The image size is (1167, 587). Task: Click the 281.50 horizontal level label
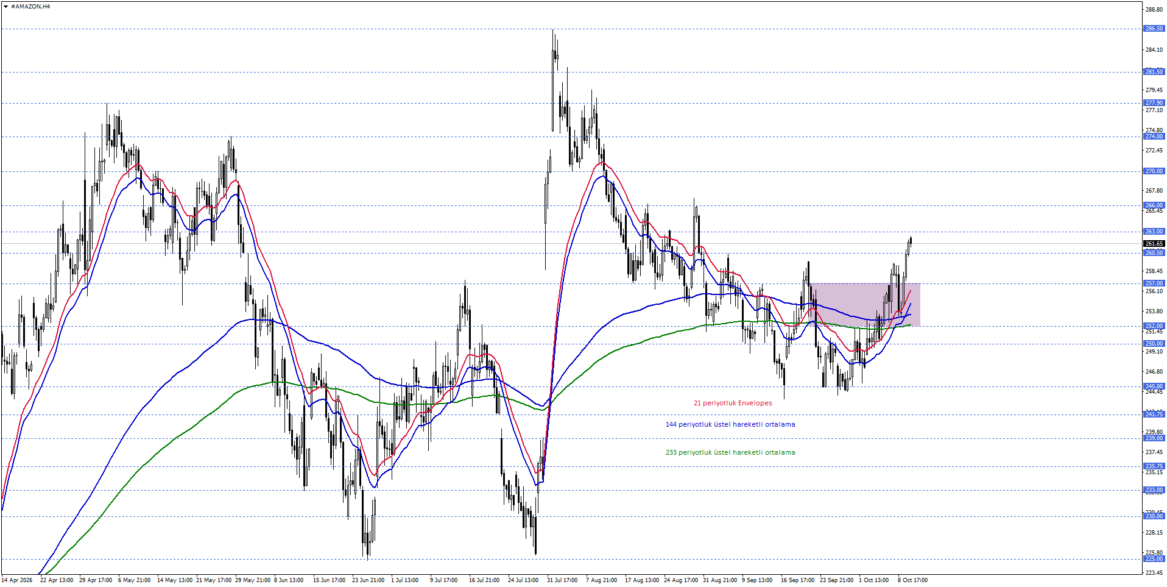pos(1154,72)
